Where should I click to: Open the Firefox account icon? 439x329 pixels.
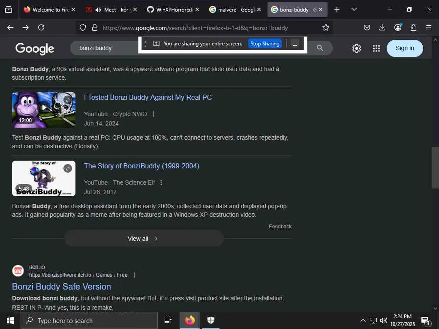[x=398, y=27]
